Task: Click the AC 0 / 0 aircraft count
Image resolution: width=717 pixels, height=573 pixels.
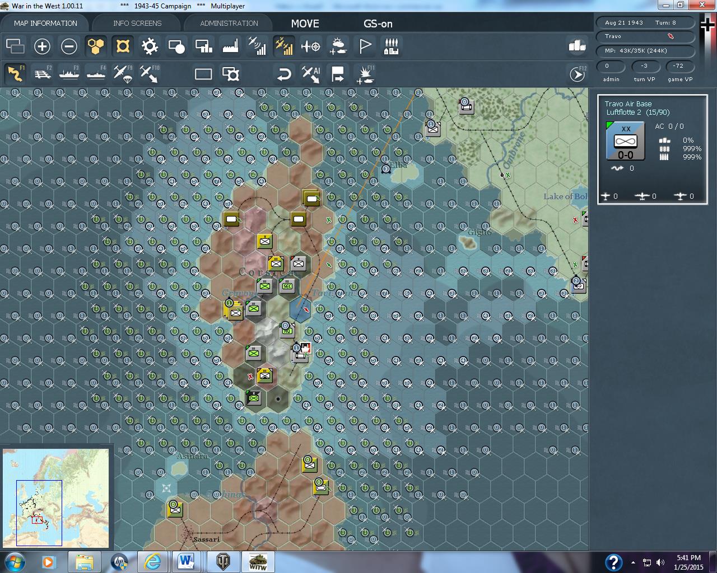Action: click(669, 126)
